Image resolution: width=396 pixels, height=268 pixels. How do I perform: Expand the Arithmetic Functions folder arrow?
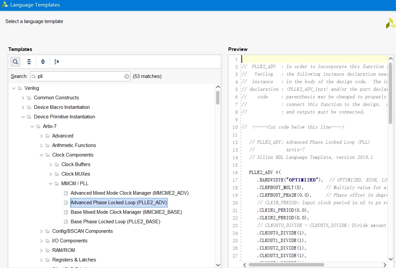tap(41, 145)
